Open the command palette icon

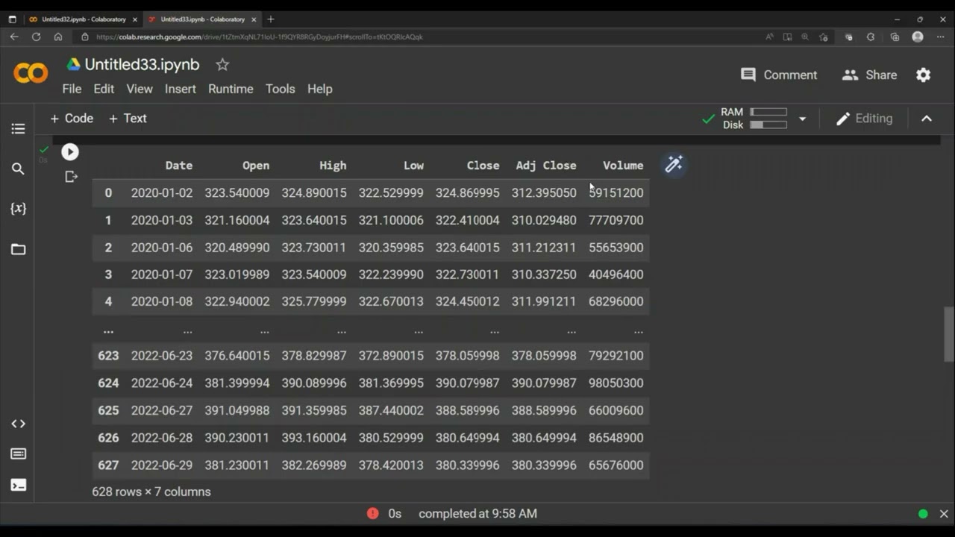point(18,454)
